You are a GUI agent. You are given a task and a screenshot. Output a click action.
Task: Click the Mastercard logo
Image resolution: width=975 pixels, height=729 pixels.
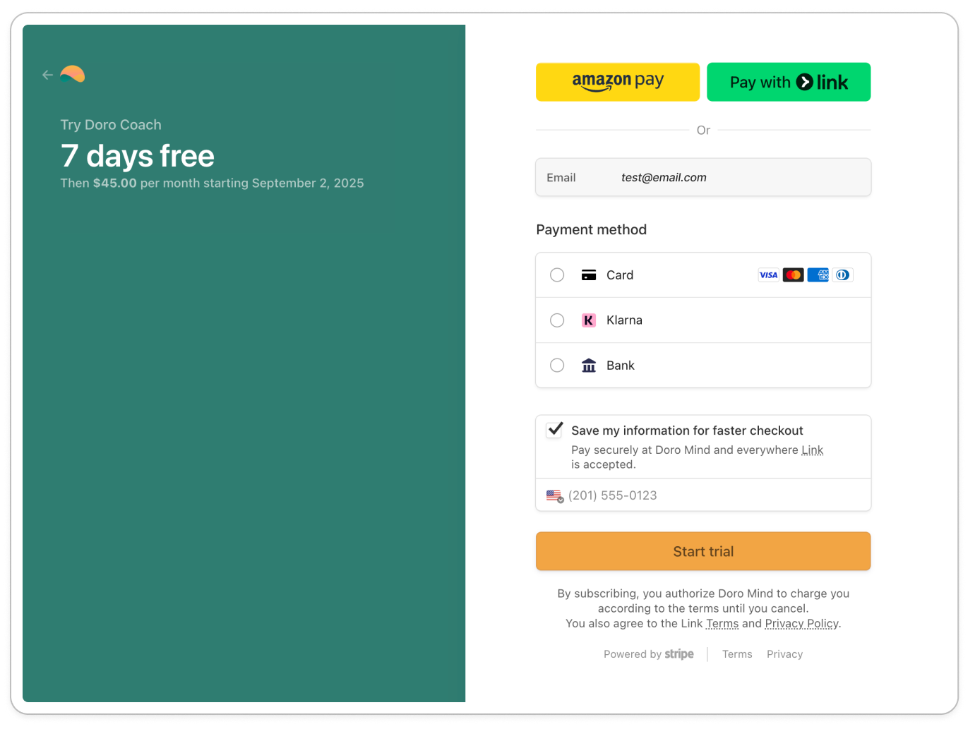point(794,275)
